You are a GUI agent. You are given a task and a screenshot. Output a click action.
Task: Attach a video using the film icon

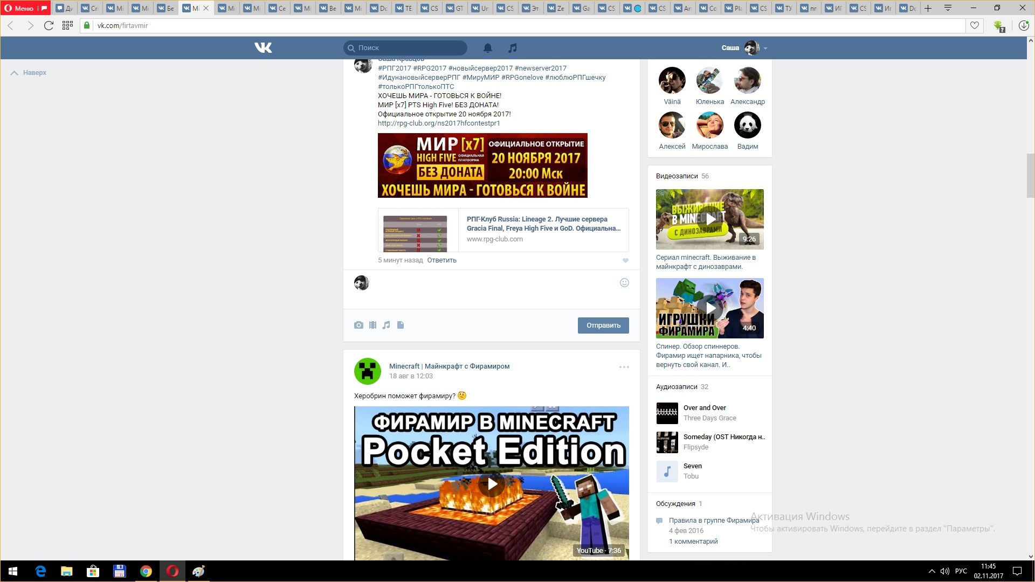click(372, 325)
